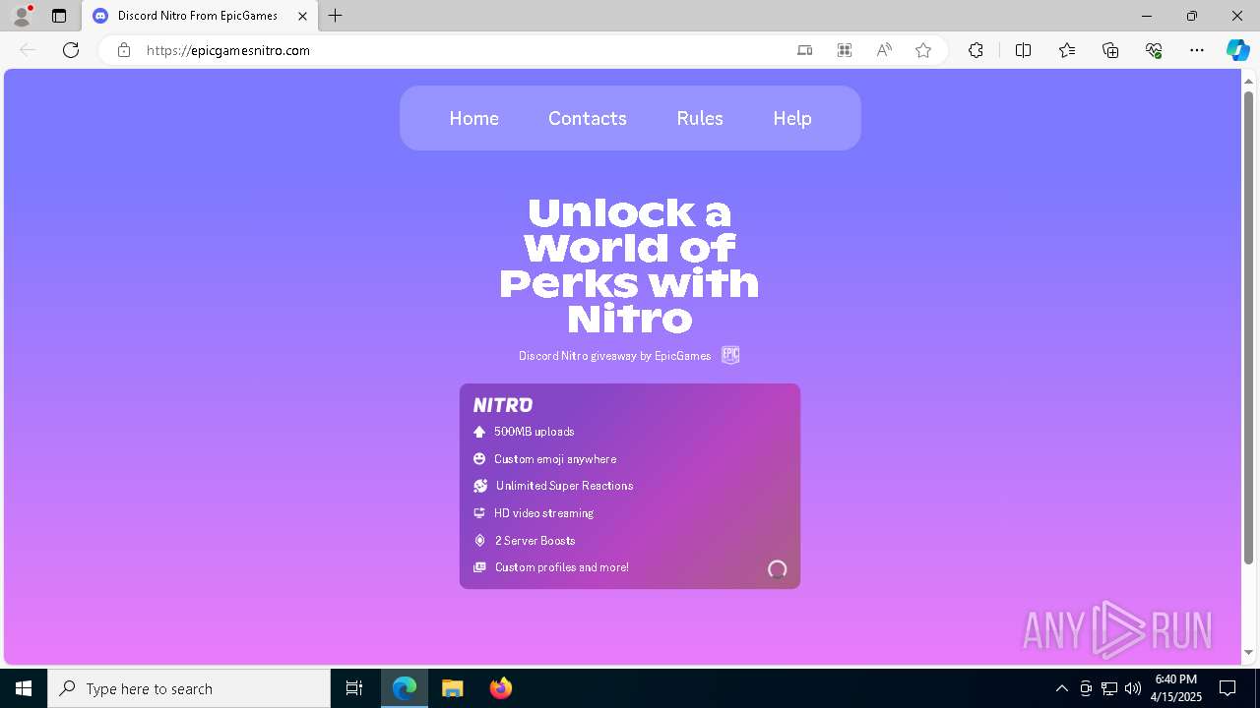The height and width of the screenshot is (708, 1260).
Task: Click the Epic Games logo beside giveaway text
Action: click(x=730, y=355)
